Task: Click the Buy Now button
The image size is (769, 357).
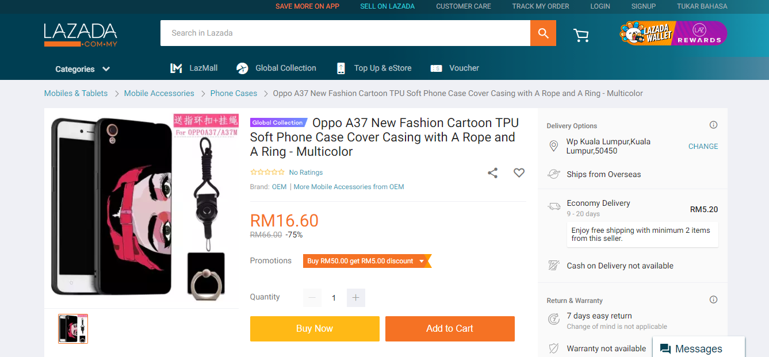Action: coord(315,329)
